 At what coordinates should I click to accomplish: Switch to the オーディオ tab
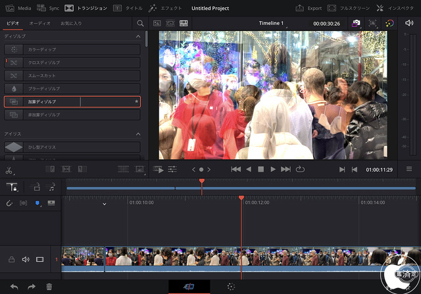(39, 23)
